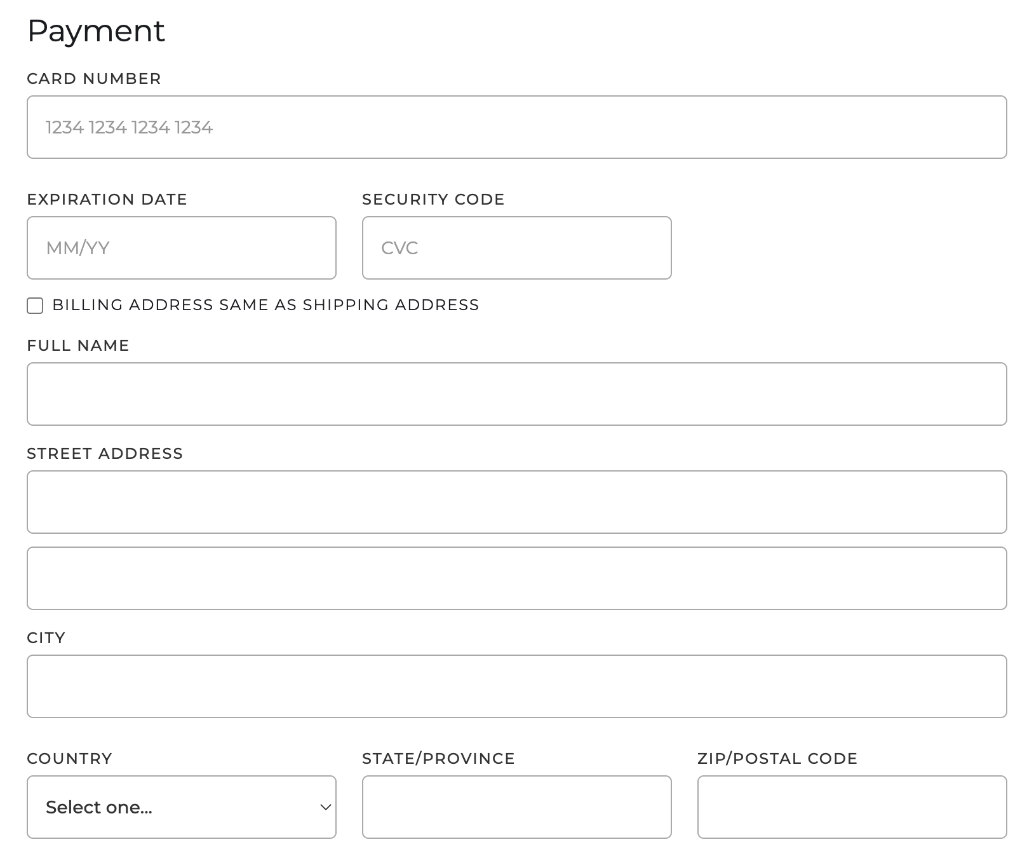This screenshot has height=863, width=1034.
Task: Click the Zip/Postal Code label
Action: (x=777, y=759)
